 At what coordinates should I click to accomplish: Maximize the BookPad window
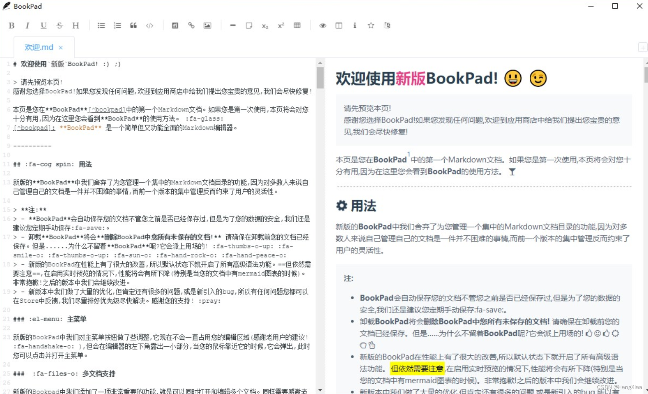coord(615,6)
